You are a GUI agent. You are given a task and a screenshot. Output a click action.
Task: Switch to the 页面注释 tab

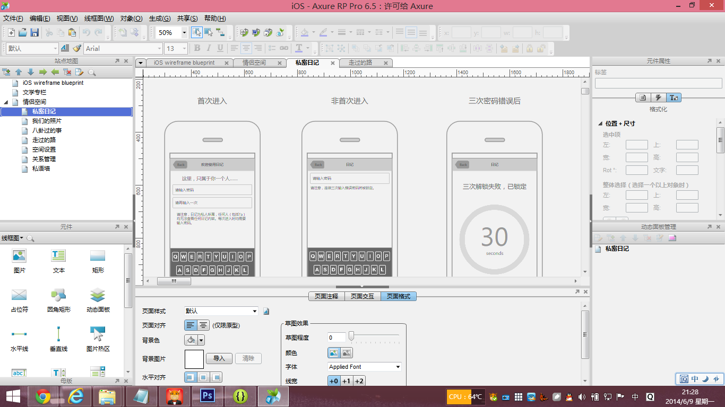[x=326, y=296]
